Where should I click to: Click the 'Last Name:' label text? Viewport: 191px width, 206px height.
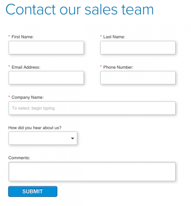click(114, 37)
